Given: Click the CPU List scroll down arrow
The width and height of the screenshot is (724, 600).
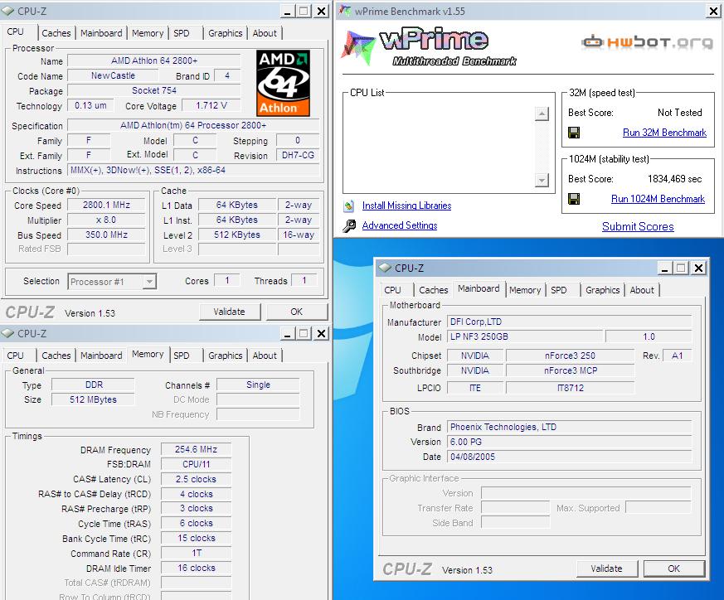Looking at the screenshot, I should [x=542, y=180].
